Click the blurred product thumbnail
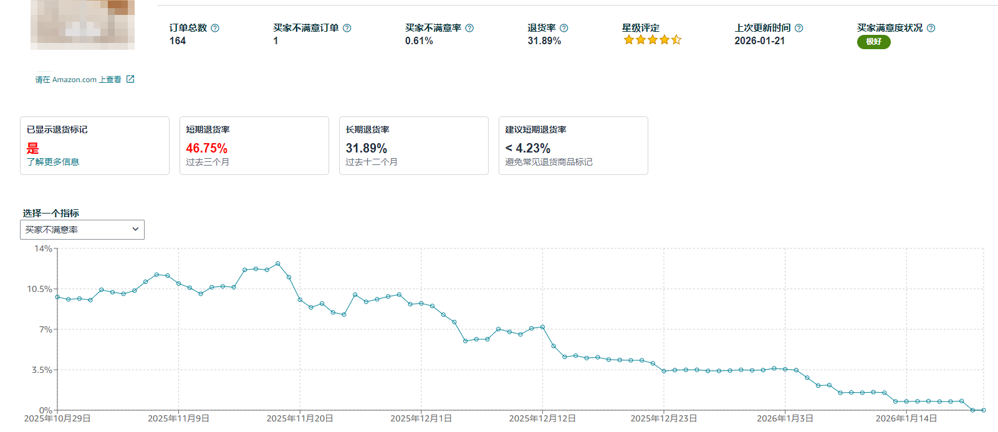The height and width of the screenshot is (432, 998). click(82, 25)
